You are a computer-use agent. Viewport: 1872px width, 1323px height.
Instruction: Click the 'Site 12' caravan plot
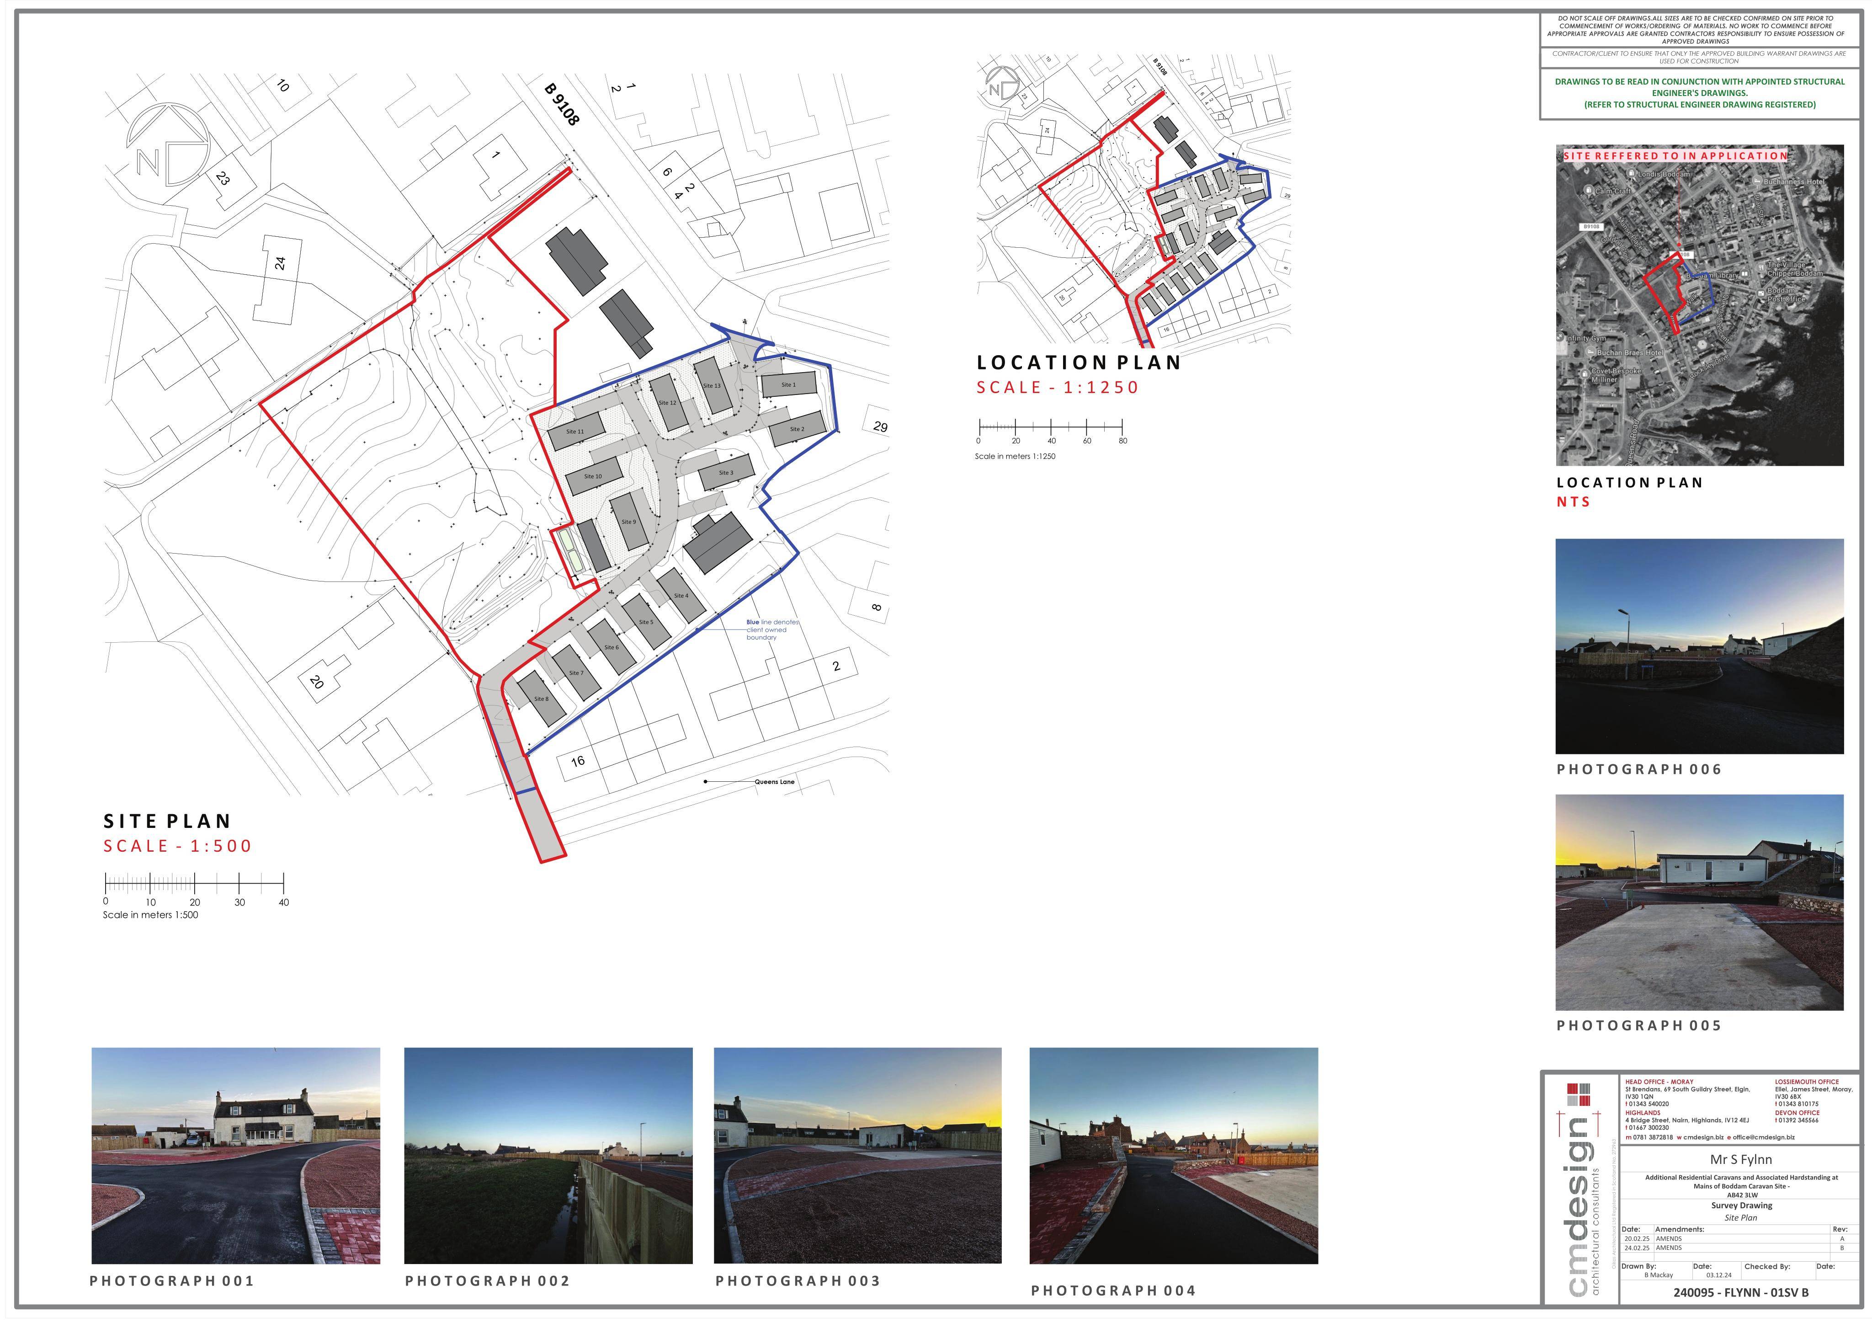[x=668, y=403]
